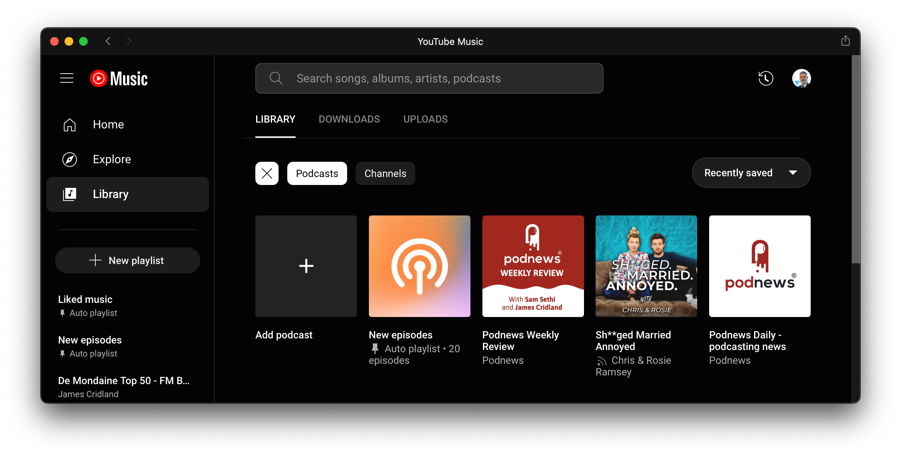901x457 pixels.
Task: Open the account profile avatar
Action: coord(801,78)
